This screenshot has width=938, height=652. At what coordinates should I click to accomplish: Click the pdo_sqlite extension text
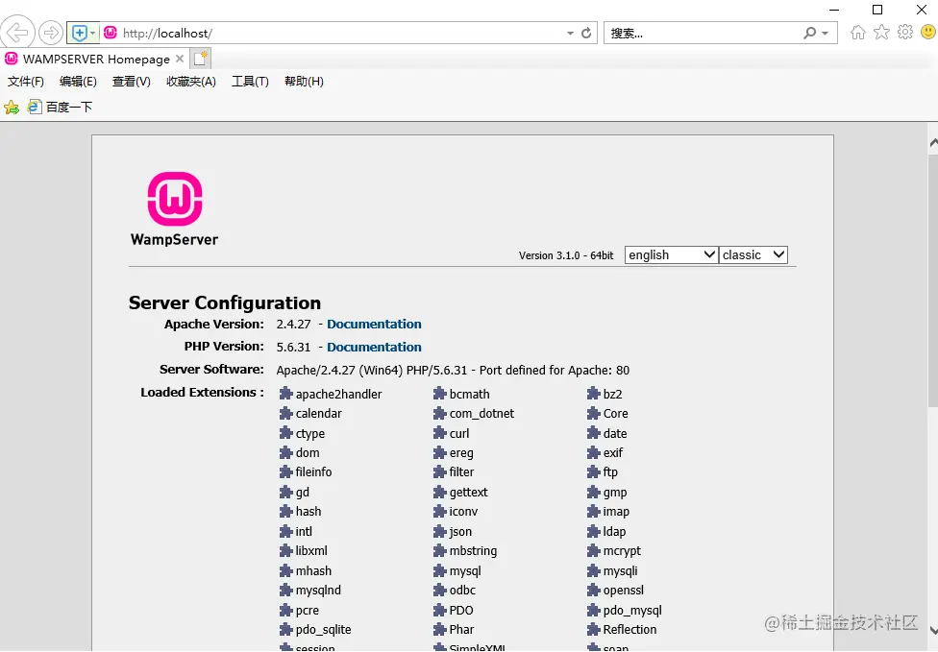pos(324,630)
